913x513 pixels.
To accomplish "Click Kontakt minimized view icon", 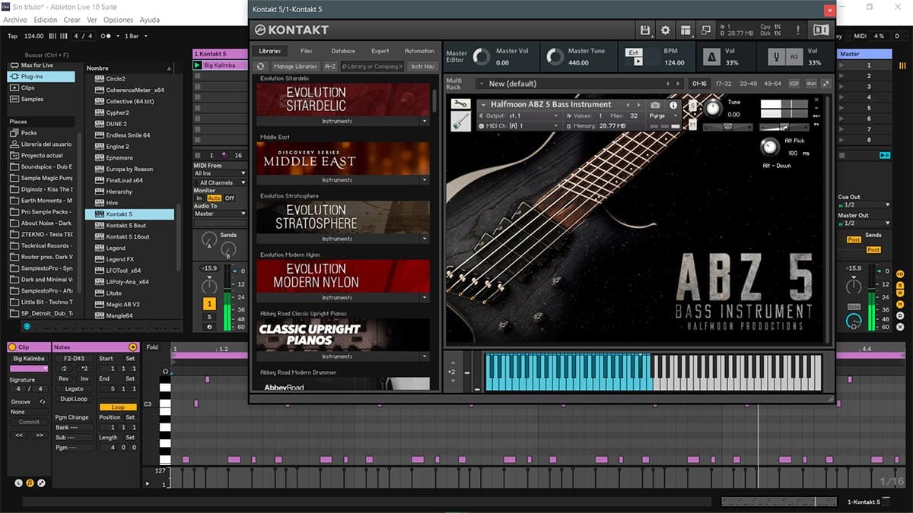I will [x=706, y=30].
